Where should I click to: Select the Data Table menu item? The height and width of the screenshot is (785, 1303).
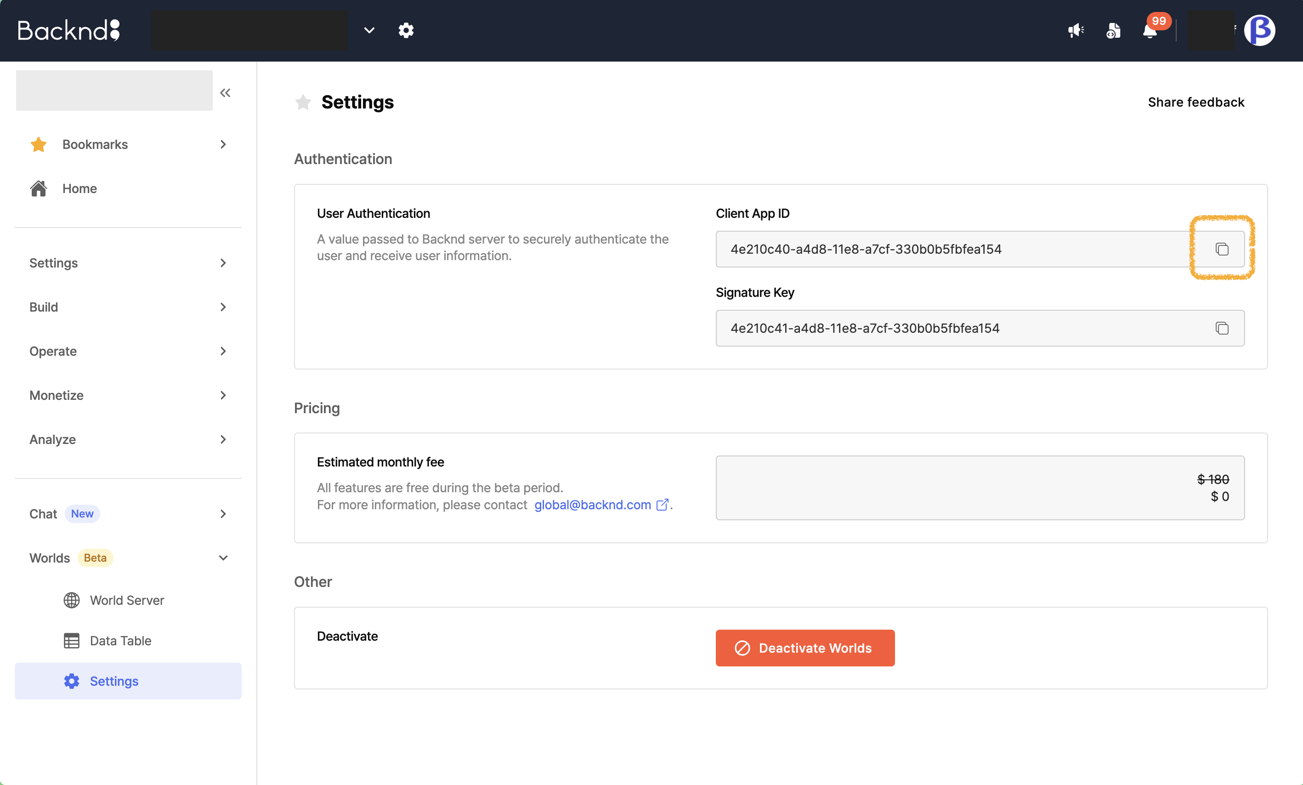click(119, 641)
